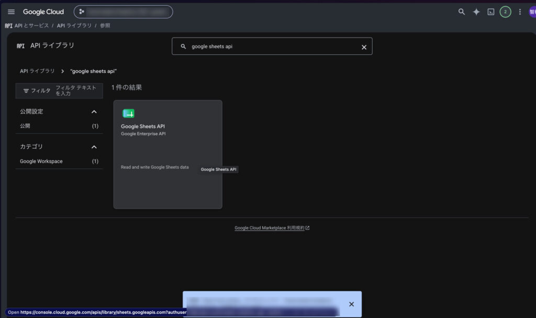
Task: Click the green Google Sheets API icon
Action: point(128,113)
